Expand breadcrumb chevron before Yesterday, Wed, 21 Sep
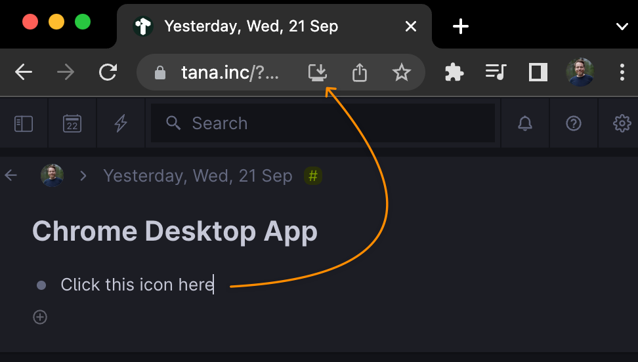This screenshot has width=638, height=362. 83,176
